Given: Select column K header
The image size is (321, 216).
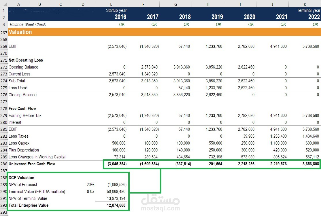Looking at the screenshot, I should (x=305, y=4).
